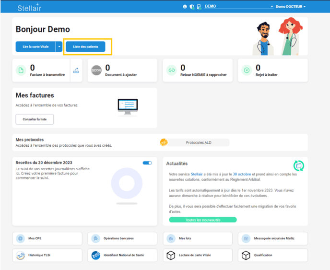Click the Toutes les nouveautés button

click(202, 220)
